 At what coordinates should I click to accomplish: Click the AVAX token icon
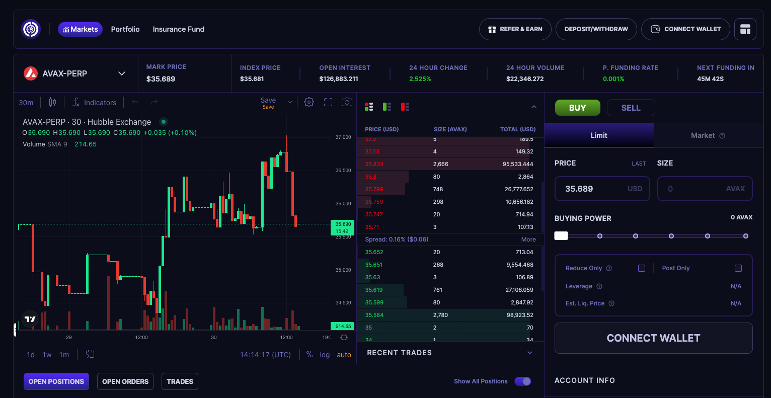[31, 73]
